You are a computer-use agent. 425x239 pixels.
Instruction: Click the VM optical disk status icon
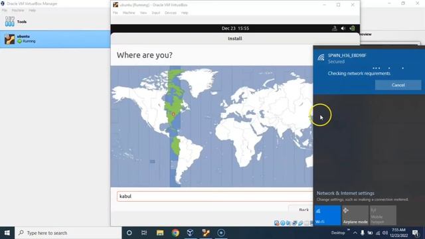[x=283, y=223]
